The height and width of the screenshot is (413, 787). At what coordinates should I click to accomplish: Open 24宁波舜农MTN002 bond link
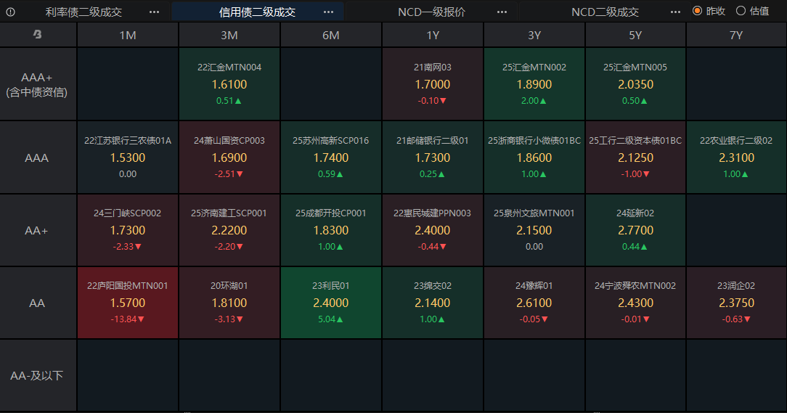(635, 286)
